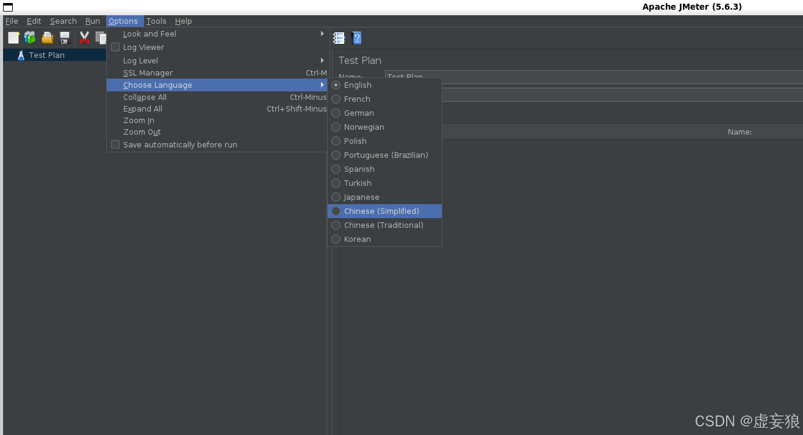Viewport: 803px width, 435px height.
Task: Open the Tools menu
Action: click(x=156, y=21)
